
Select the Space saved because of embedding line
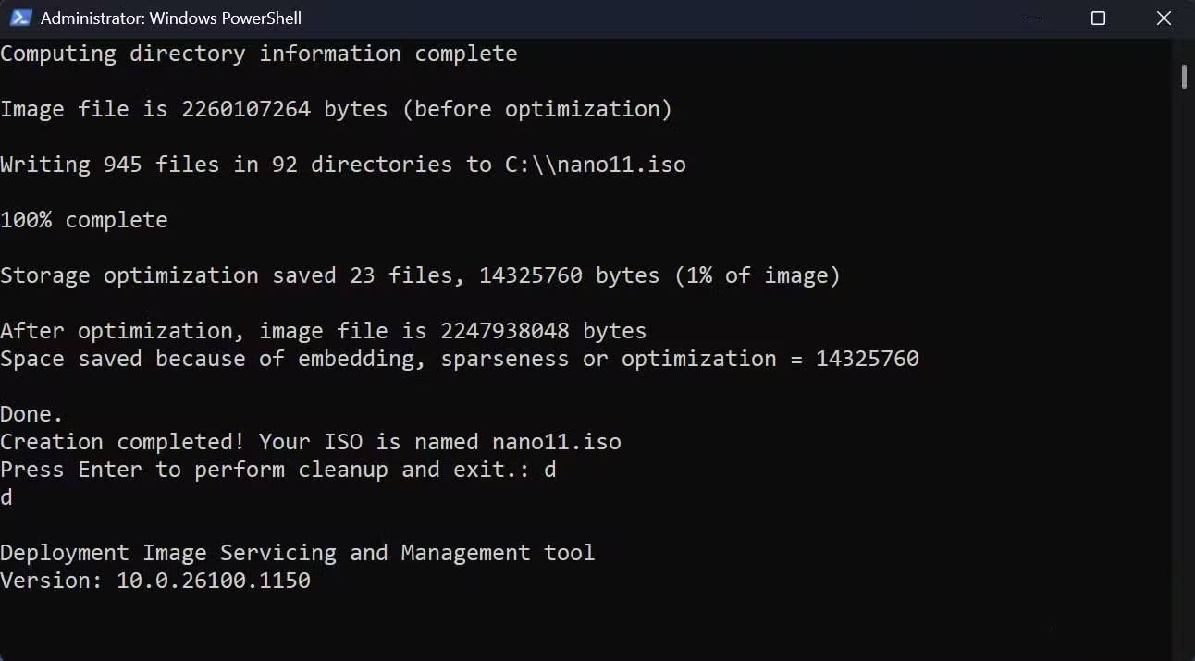point(458,358)
